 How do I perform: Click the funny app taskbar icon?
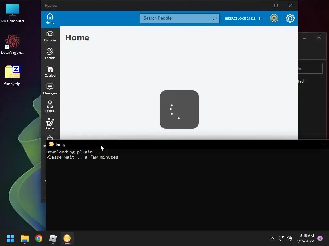pos(67,238)
